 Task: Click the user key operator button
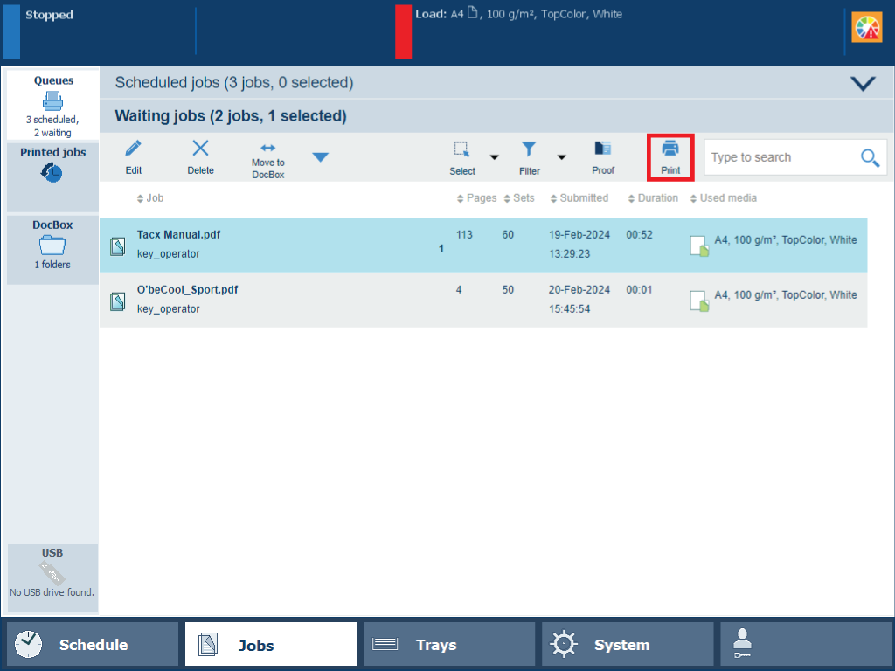point(805,645)
